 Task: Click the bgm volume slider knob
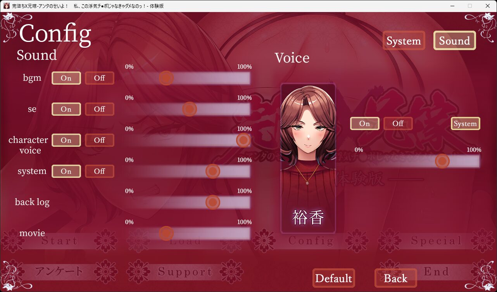point(166,78)
